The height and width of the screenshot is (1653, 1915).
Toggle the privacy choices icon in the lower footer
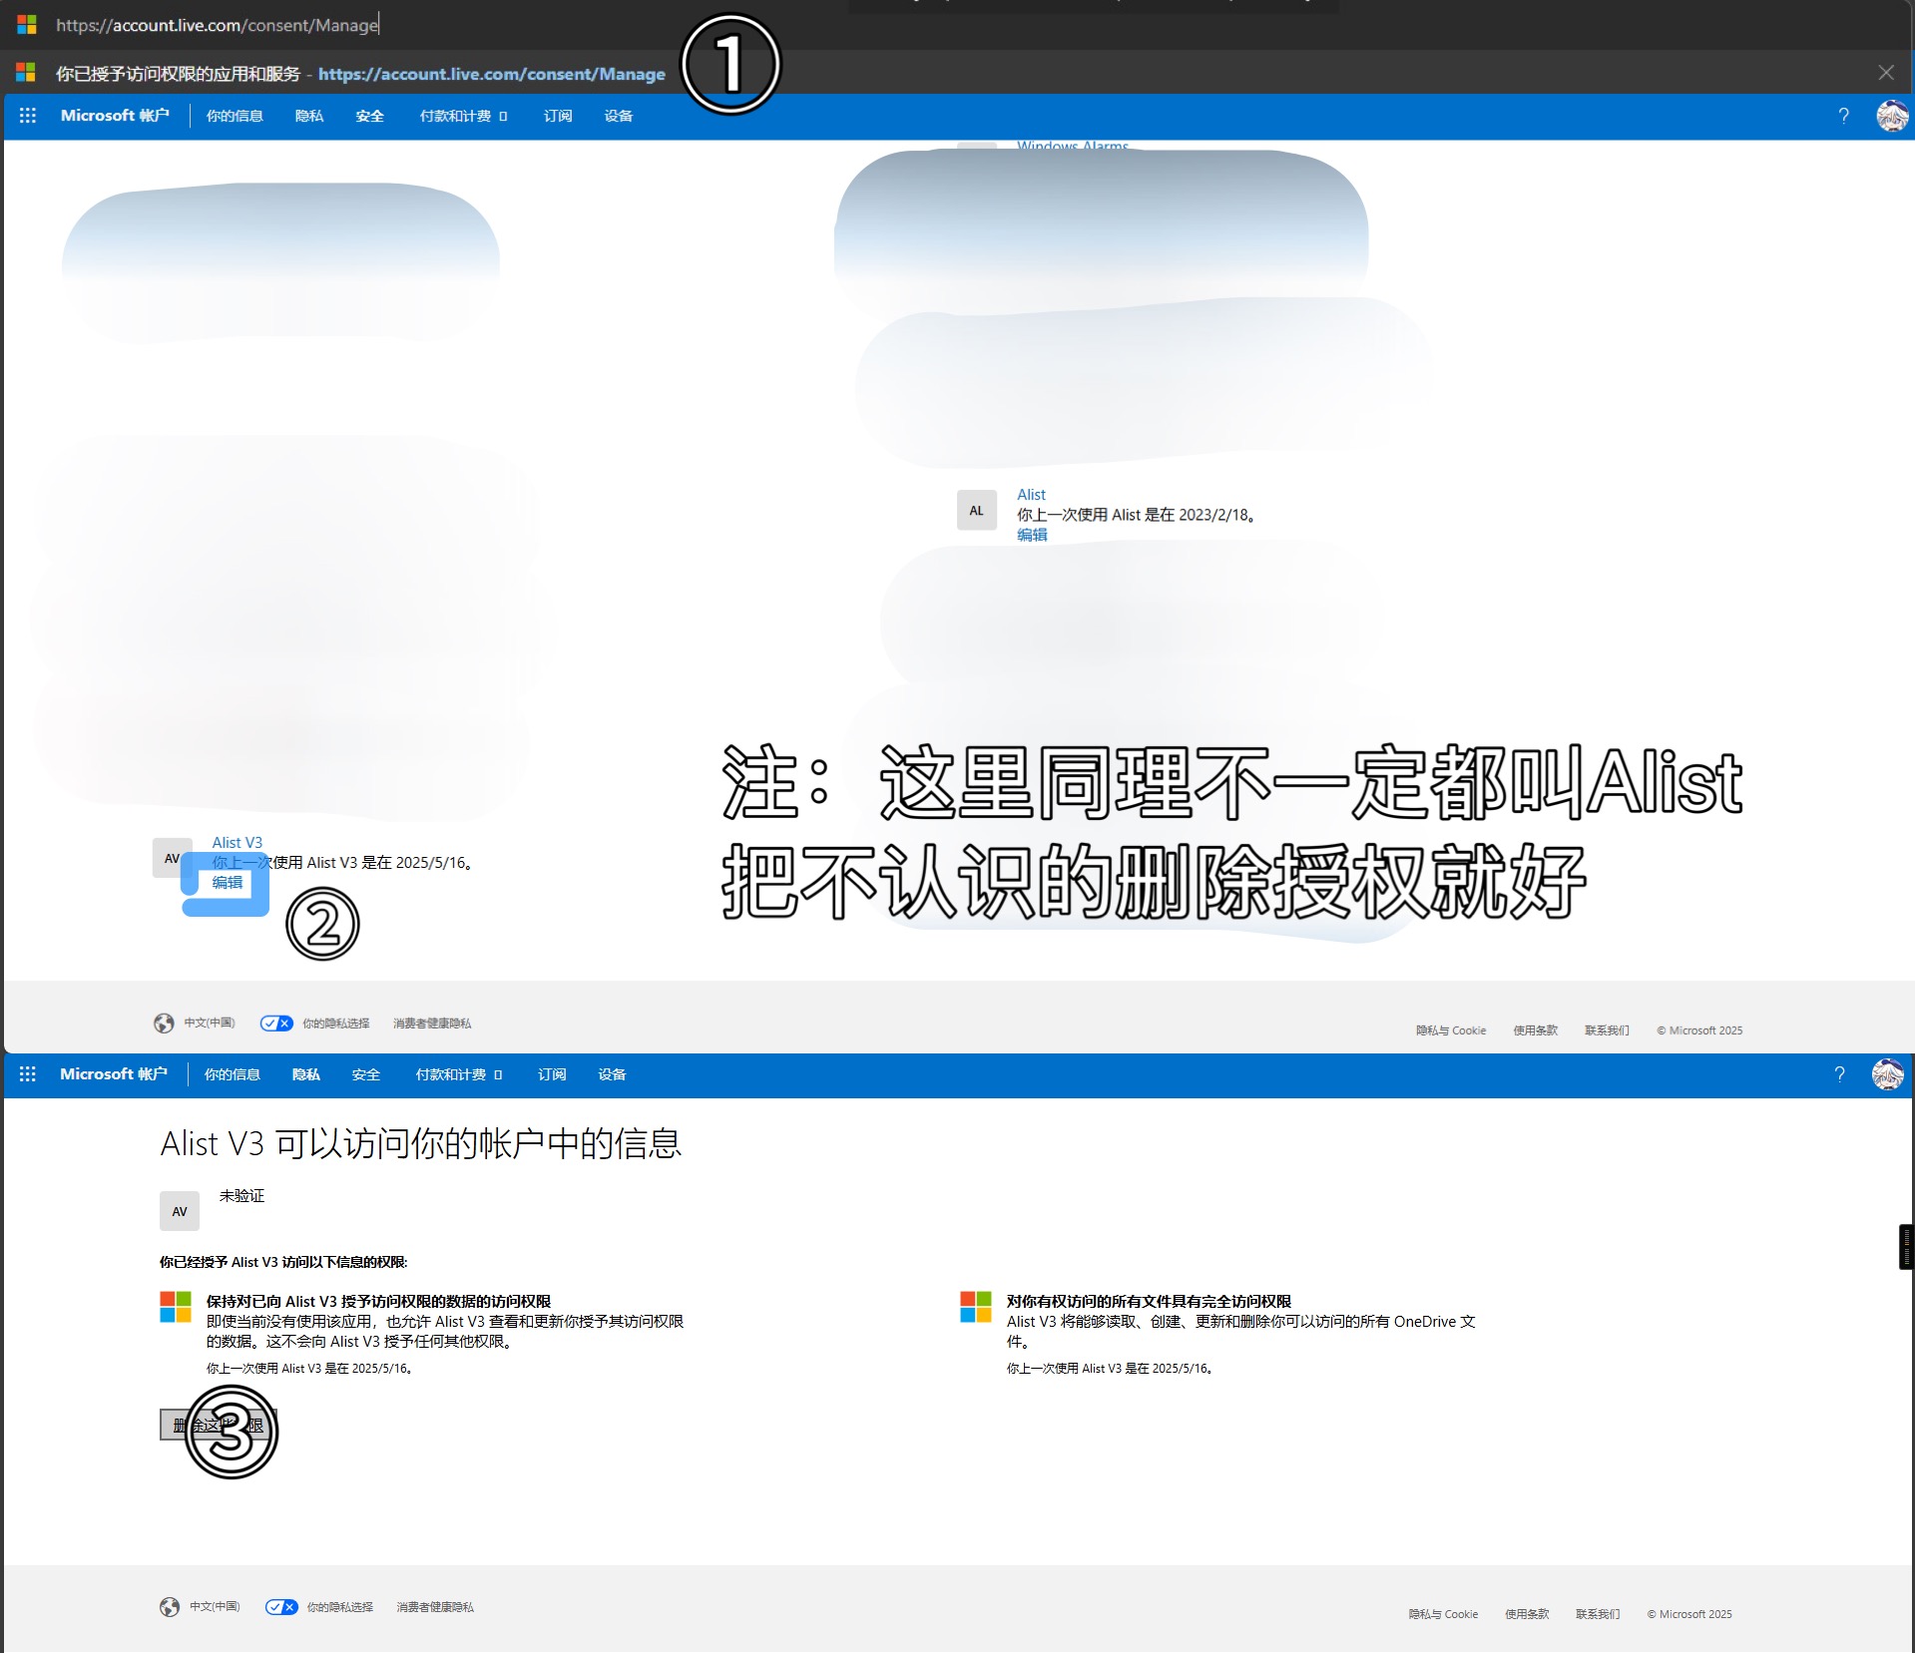tap(281, 1607)
